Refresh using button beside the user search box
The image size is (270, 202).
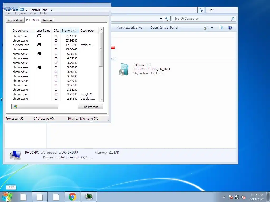pyautogui.click(x=201, y=10)
